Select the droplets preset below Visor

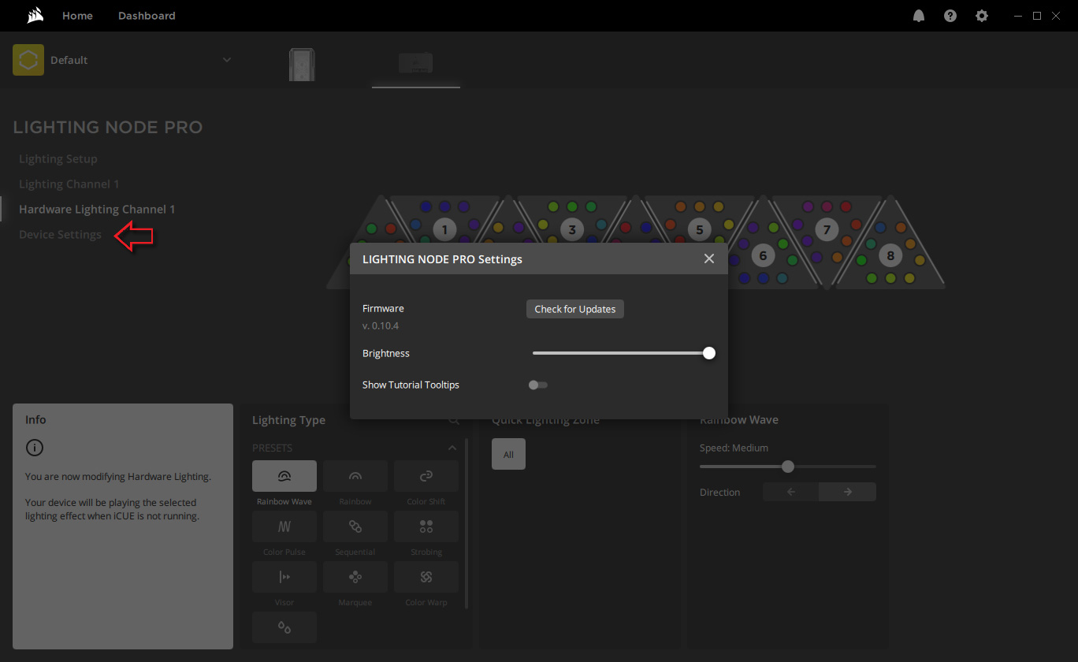pos(284,627)
